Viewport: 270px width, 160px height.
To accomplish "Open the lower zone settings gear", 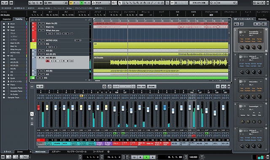I will click(108, 152).
